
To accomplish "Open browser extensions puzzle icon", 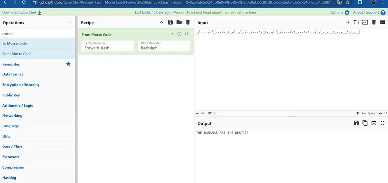I will tap(360, 2).
